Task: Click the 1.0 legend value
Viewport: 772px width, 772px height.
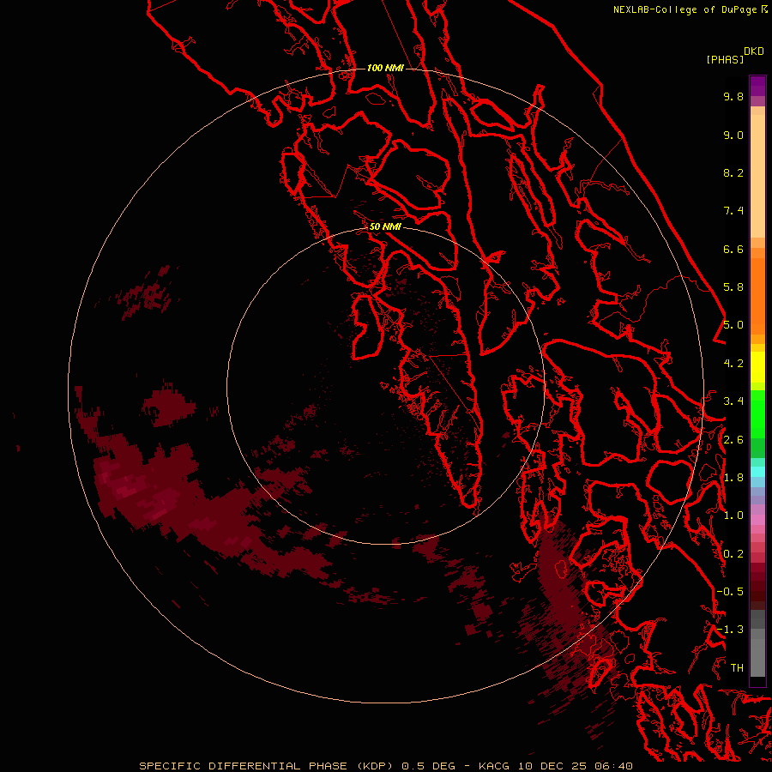Action: pyautogui.click(x=733, y=516)
